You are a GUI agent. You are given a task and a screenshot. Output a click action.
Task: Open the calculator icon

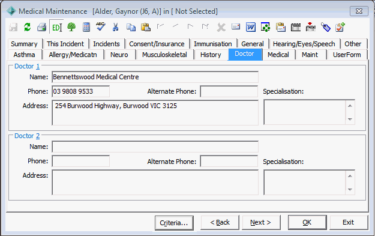tap(86, 27)
